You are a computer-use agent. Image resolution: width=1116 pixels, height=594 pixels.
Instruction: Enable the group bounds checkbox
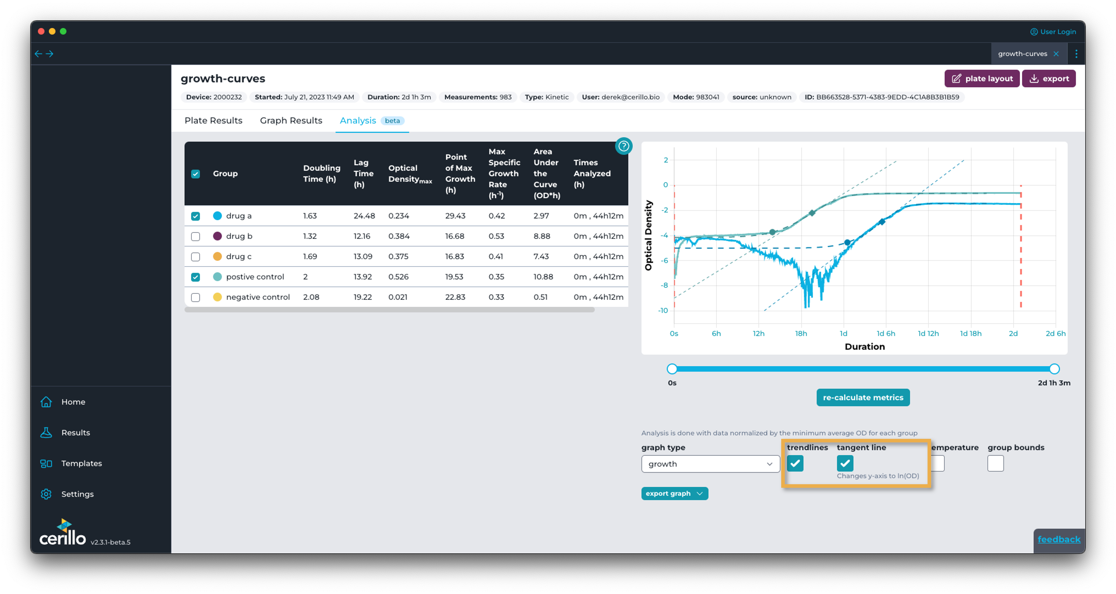point(995,463)
